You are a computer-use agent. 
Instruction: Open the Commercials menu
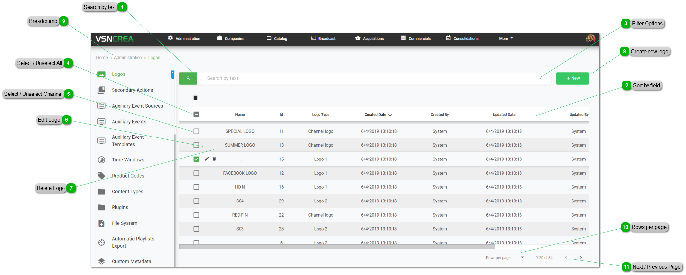point(416,39)
